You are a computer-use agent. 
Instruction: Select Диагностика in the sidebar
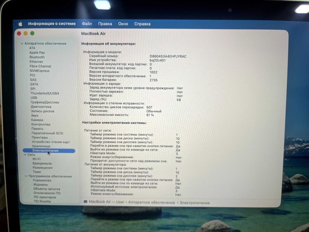41,106
